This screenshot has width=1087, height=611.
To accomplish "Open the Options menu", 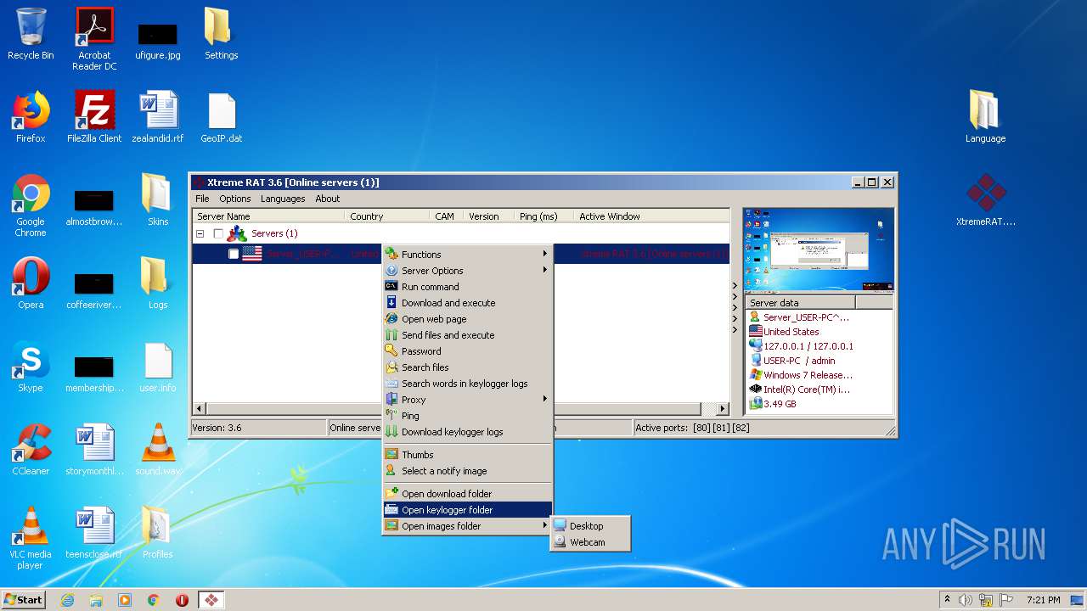I will (235, 199).
